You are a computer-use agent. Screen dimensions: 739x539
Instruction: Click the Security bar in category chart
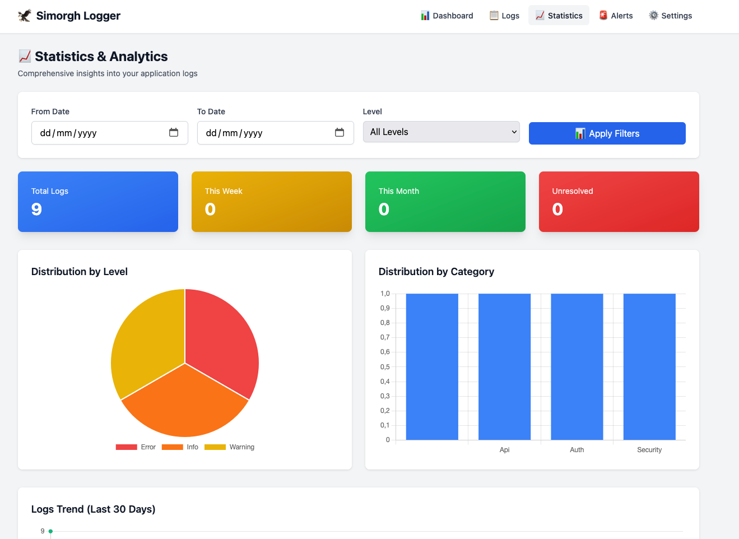649,367
